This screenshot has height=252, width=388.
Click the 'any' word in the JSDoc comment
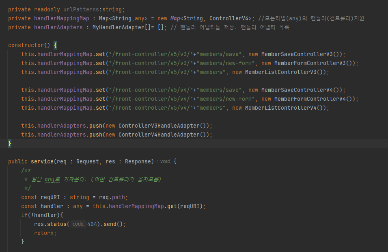click(x=50, y=179)
